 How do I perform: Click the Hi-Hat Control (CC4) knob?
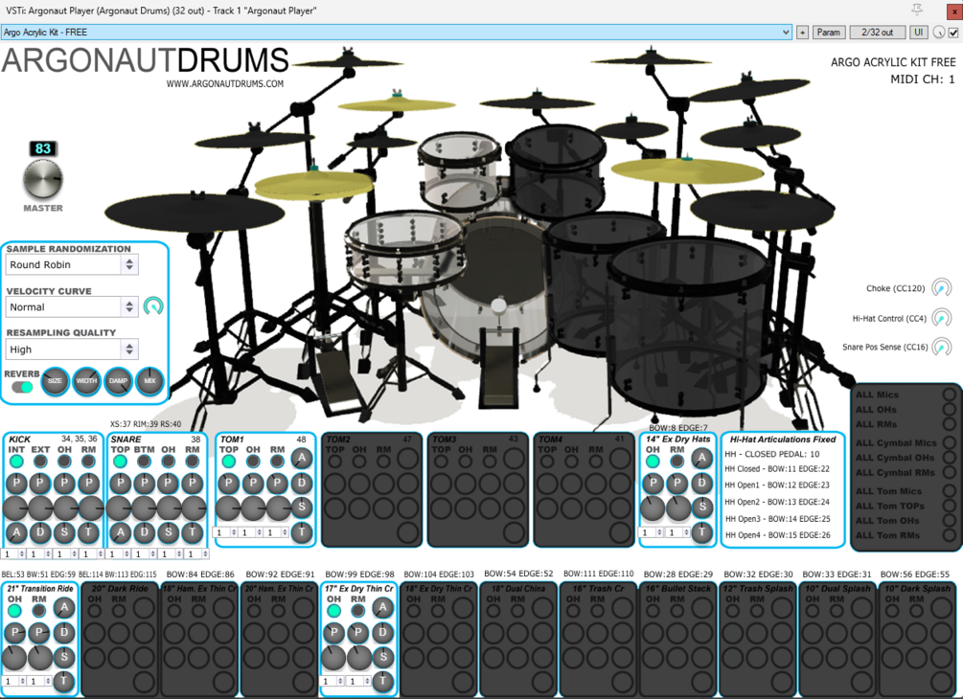(941, 318)
